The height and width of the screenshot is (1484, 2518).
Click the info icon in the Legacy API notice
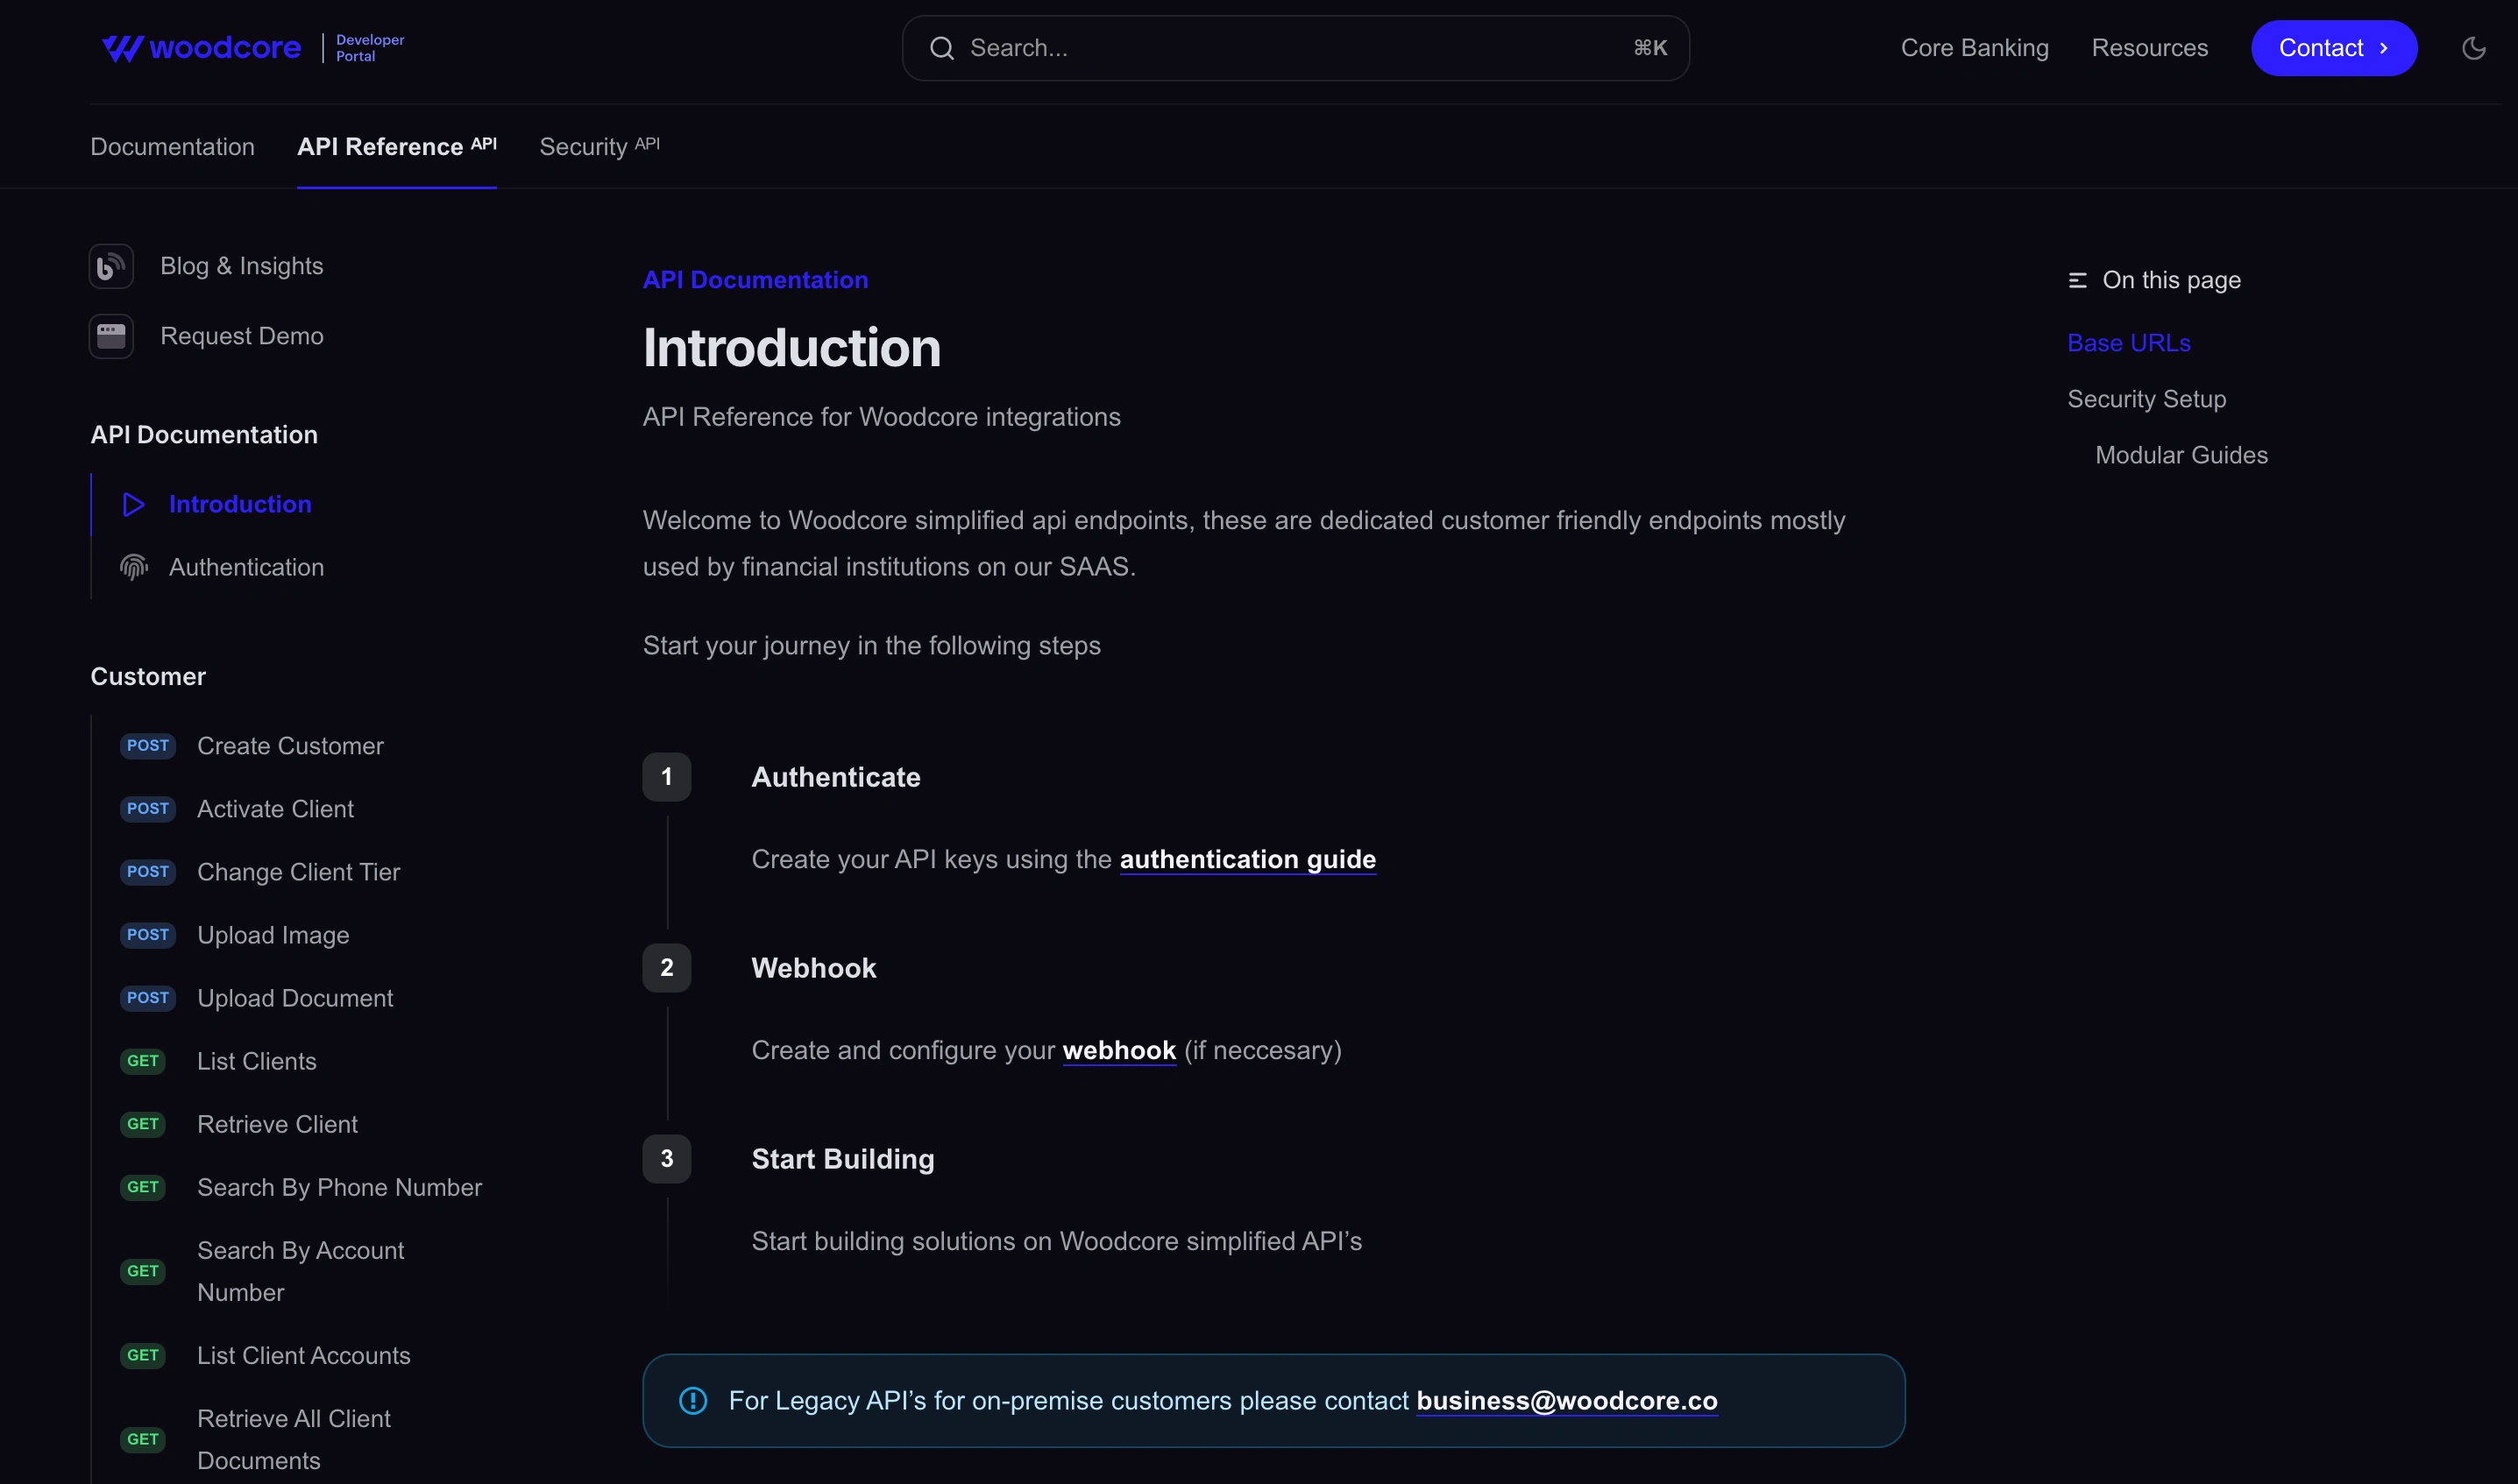692,1400
